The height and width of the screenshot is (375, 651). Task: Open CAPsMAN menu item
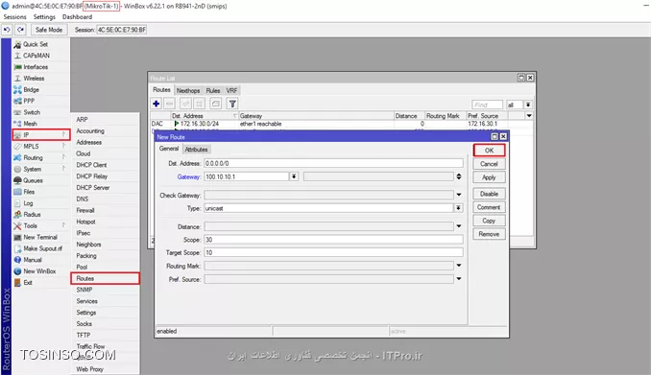point(36,56)
